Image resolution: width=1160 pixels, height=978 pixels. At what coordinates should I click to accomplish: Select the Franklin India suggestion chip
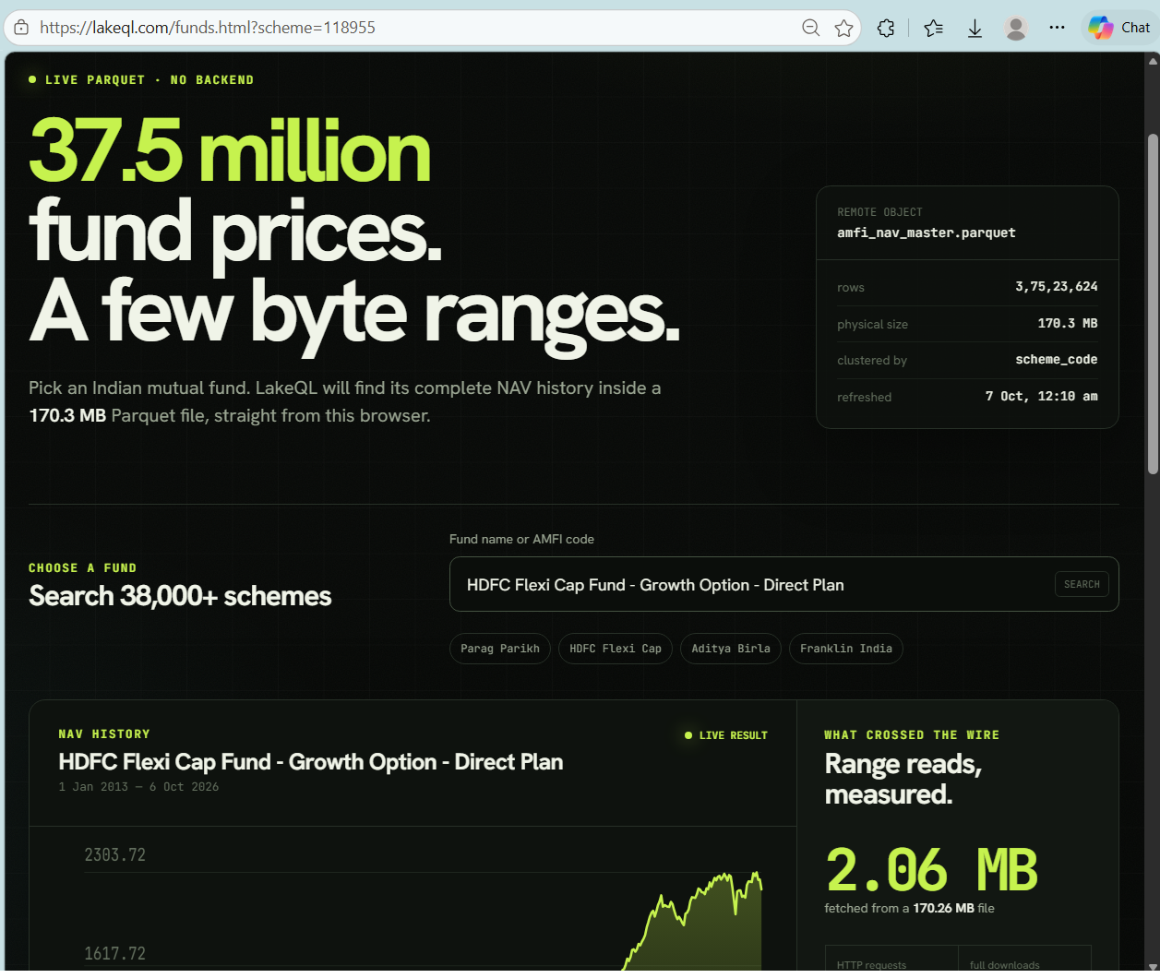pyautogui.click(x=846, y=649)
